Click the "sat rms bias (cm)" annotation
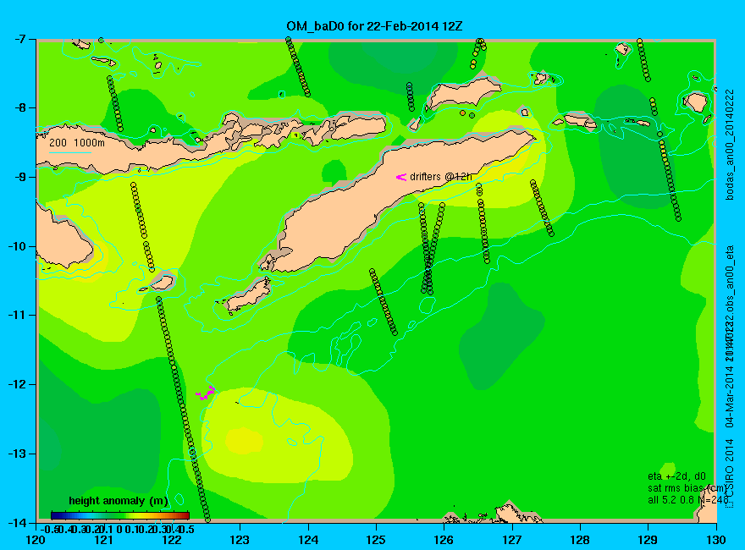Screen dimensions: 745x550 coord(687,488)
